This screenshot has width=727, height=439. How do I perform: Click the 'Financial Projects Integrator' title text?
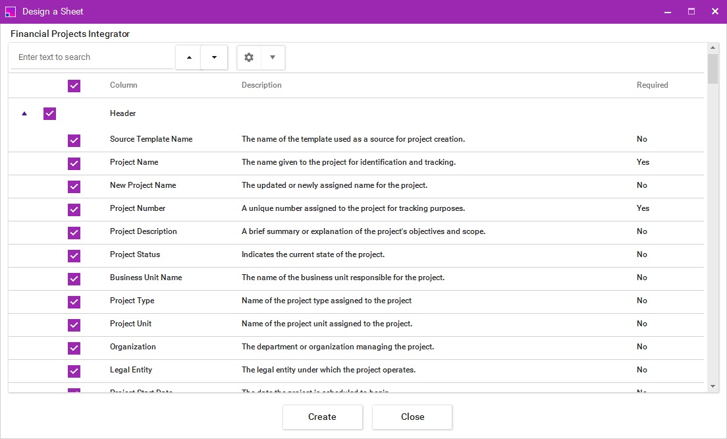70,34
